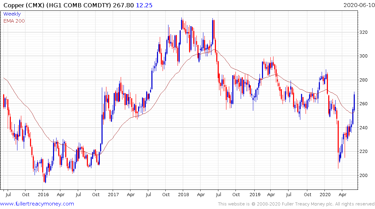Screen dimensions: 375x209
Task: Click the Weekly legend label
Action: point(12,14)
